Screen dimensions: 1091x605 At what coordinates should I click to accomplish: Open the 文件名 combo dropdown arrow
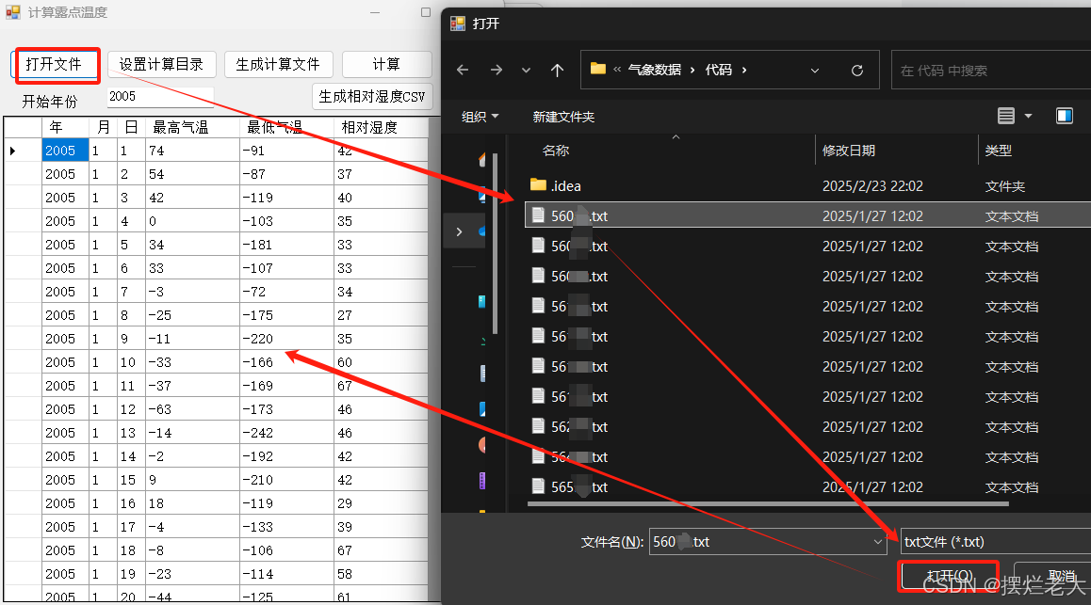(878, 542)
